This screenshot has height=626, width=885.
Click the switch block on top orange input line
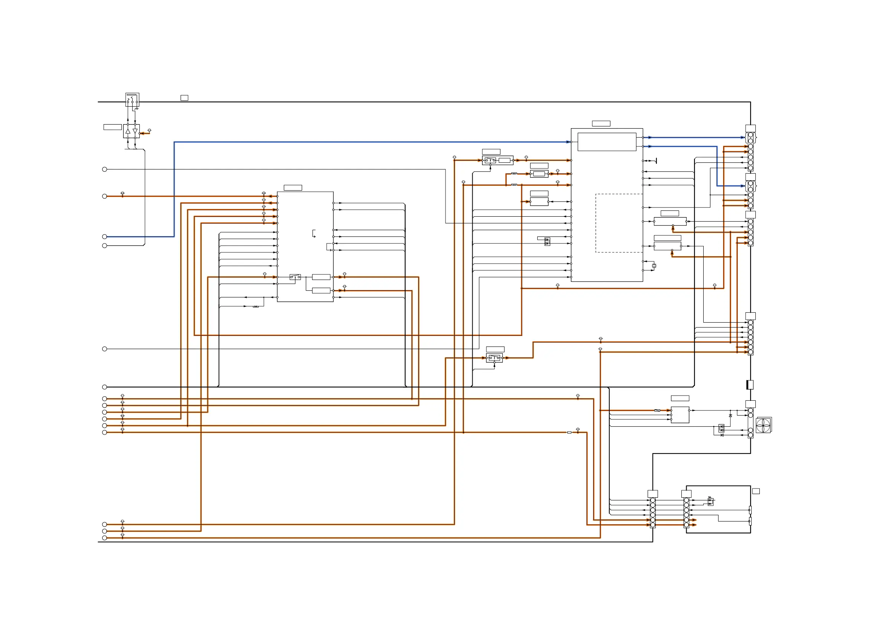coord(490,160)
